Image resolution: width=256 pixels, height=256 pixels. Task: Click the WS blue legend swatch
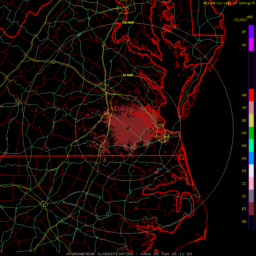click(x=251, y=158)
